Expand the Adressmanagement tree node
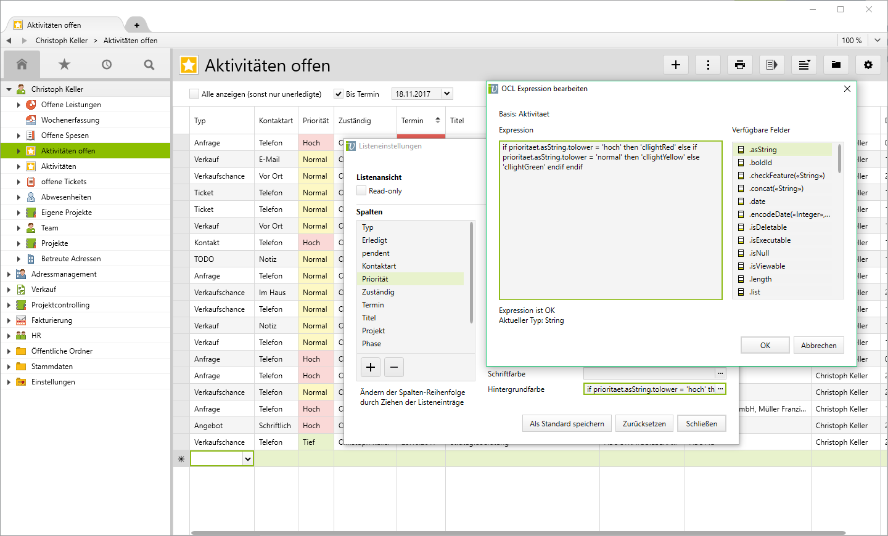 point(9,274)
